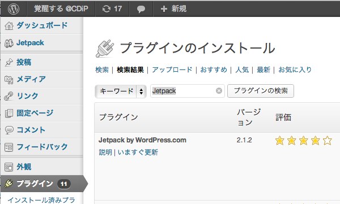The width and height of the screenshot is (340, 204).
Task: Open the WordPress logo menu
Action: (14, 8)
